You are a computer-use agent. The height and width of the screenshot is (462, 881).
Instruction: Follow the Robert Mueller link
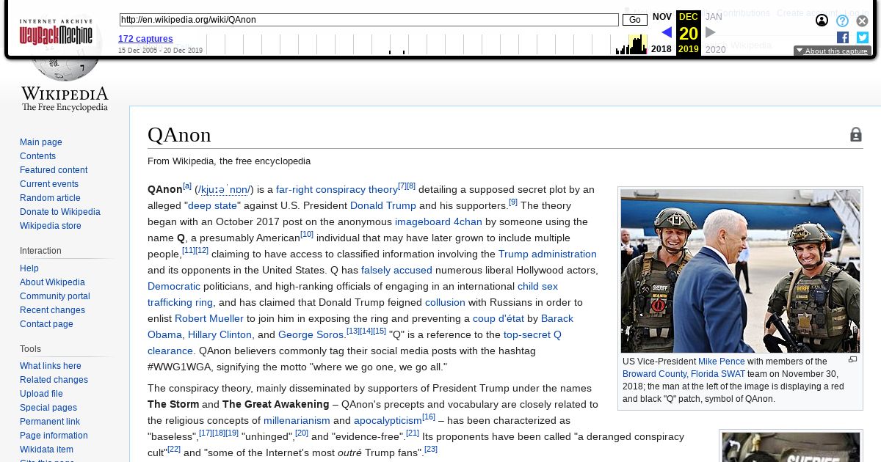click(209, 318)
